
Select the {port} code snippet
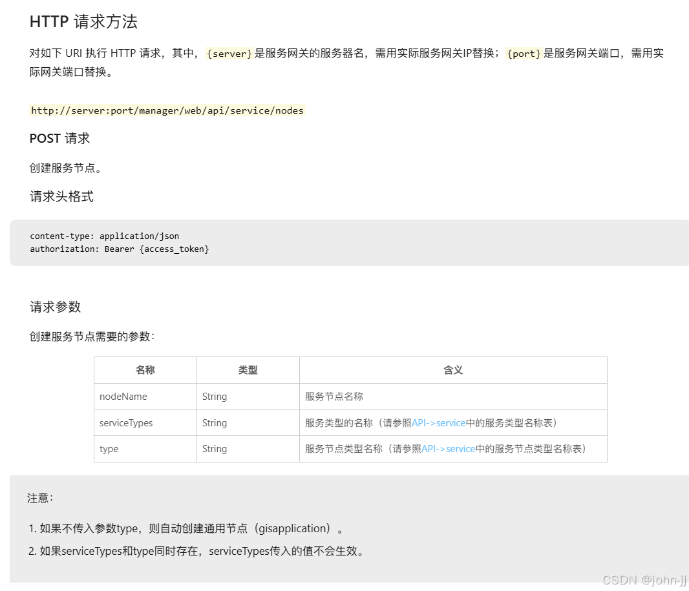pyautogui.click(x=523, y=54)
